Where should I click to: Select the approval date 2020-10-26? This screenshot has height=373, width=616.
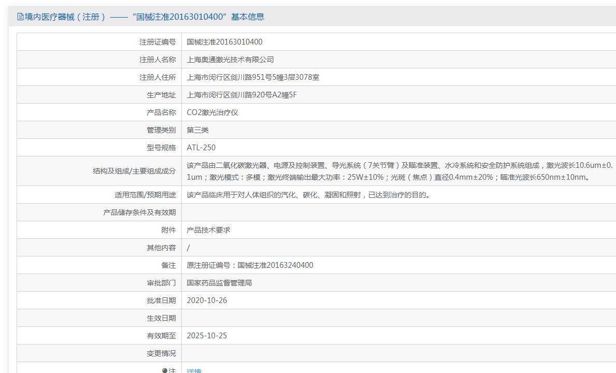click(x=207, y=301)
